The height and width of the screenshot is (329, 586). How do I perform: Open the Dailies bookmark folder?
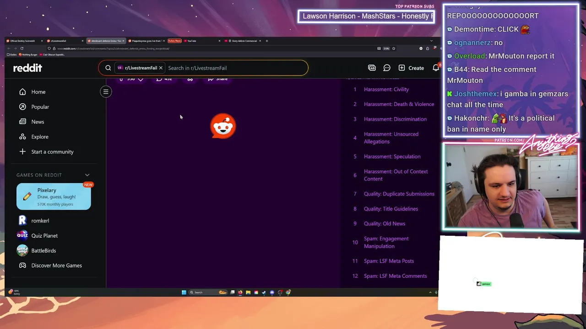point(12,54)
